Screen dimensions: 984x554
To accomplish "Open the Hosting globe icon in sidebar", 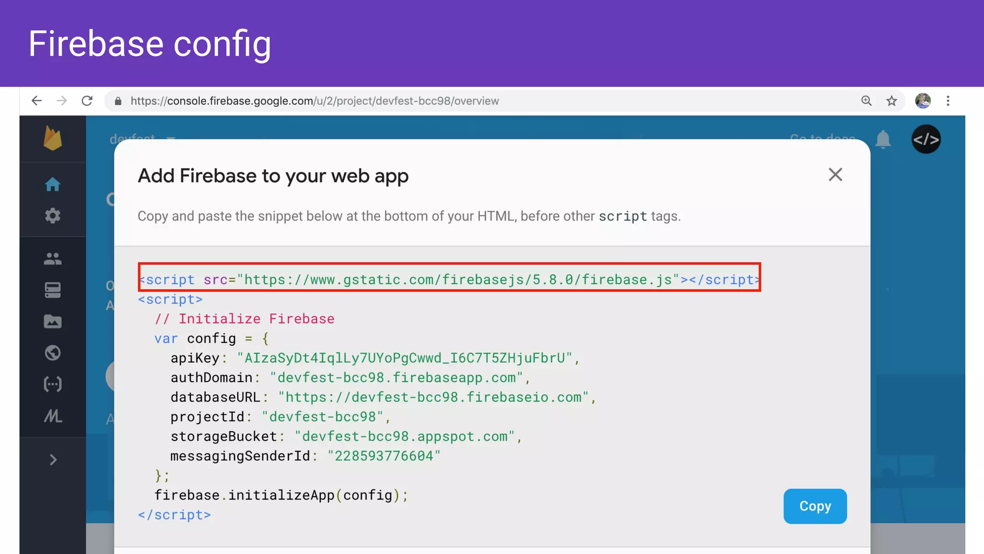I will point(53,353).
